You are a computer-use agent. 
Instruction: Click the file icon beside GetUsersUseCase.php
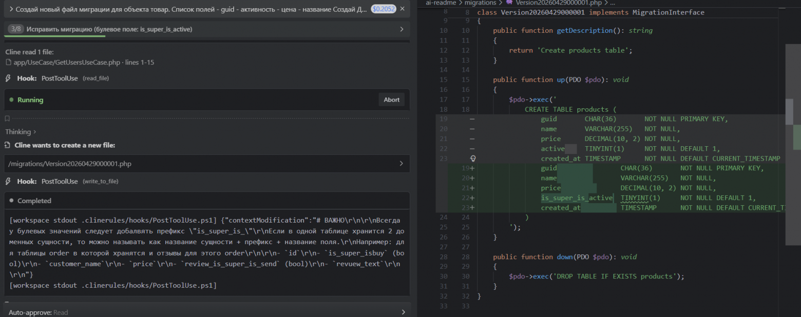click(8, 63)
